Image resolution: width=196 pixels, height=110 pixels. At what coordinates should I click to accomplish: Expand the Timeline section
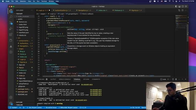click(24, 105)
